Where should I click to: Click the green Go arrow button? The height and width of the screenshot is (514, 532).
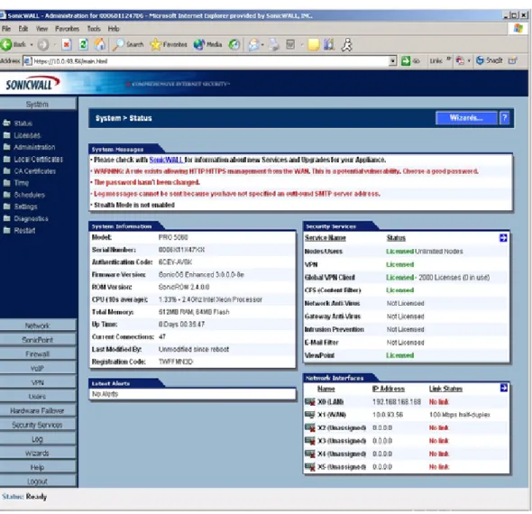tap(406, 60)
